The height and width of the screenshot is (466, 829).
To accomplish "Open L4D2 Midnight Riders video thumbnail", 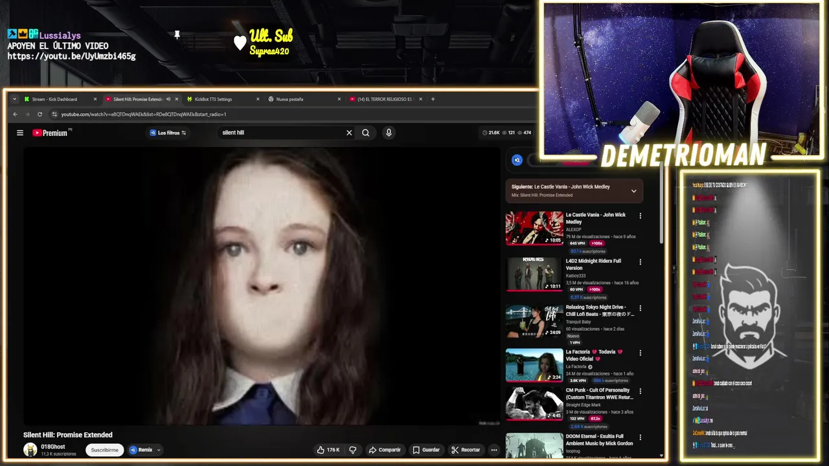I will coord(534,274).
